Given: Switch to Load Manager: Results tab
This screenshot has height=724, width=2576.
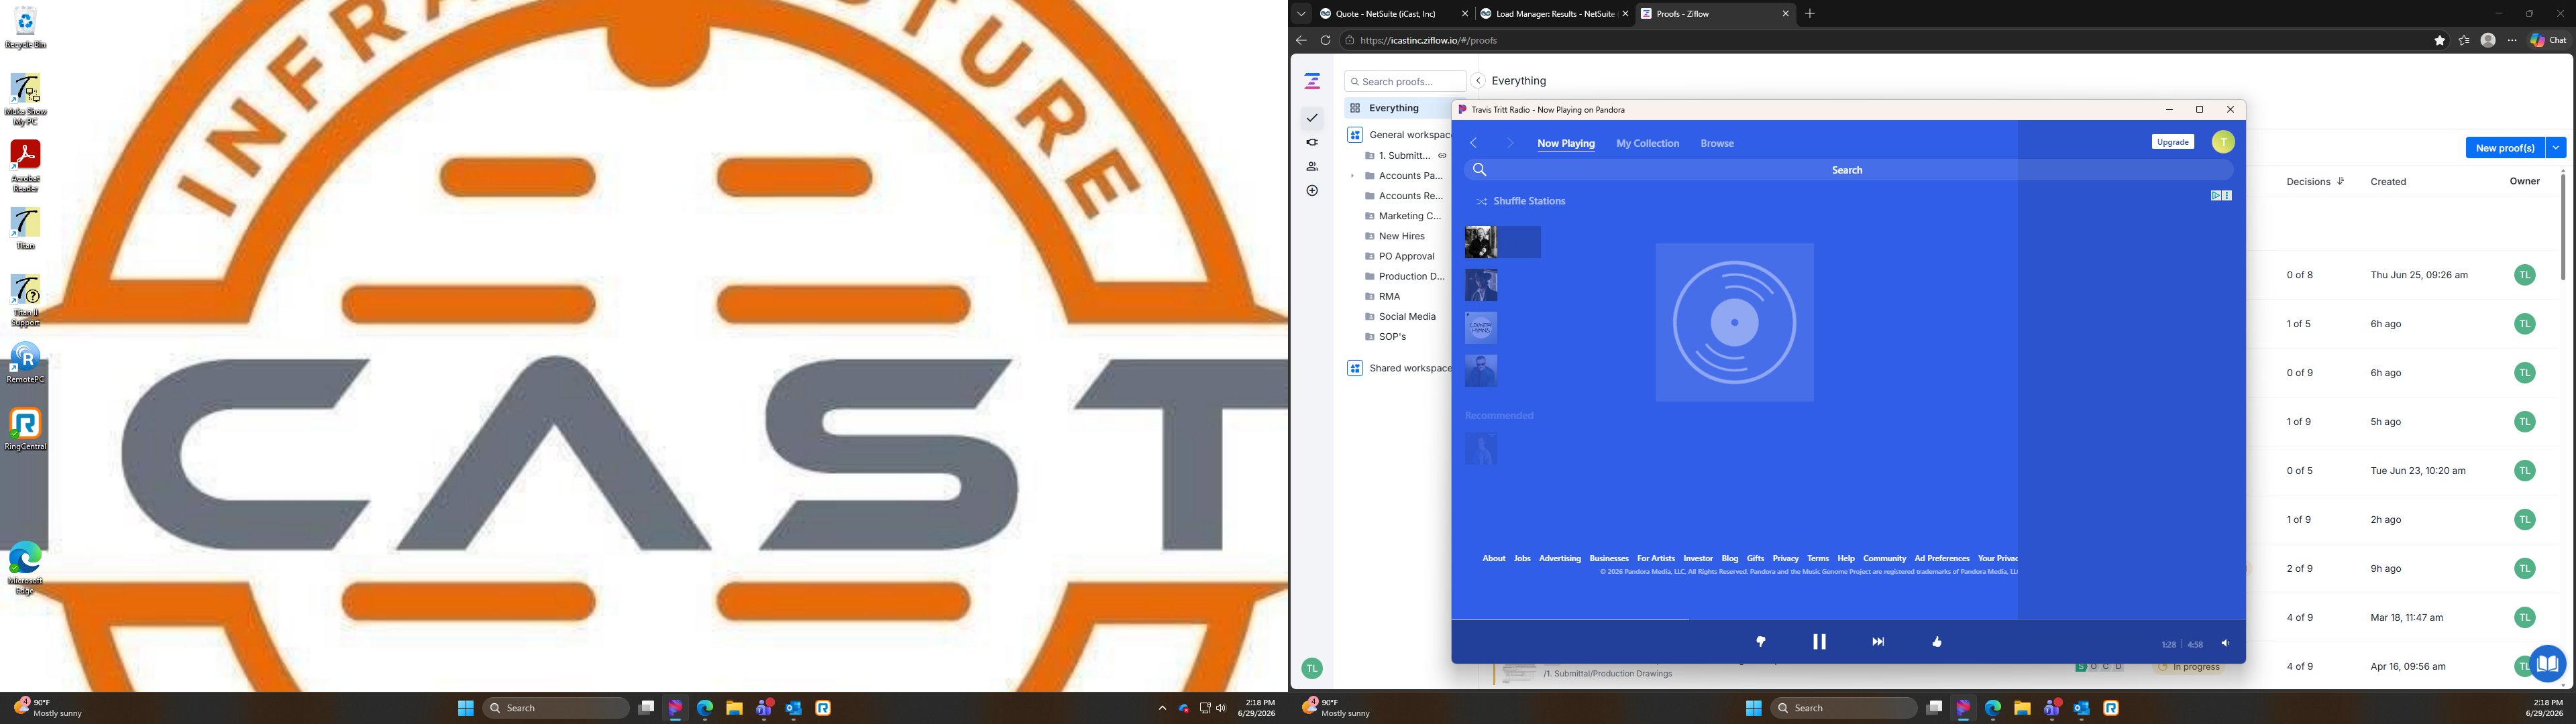Looking at the screenshot, I should click(x=1555, y=14).
